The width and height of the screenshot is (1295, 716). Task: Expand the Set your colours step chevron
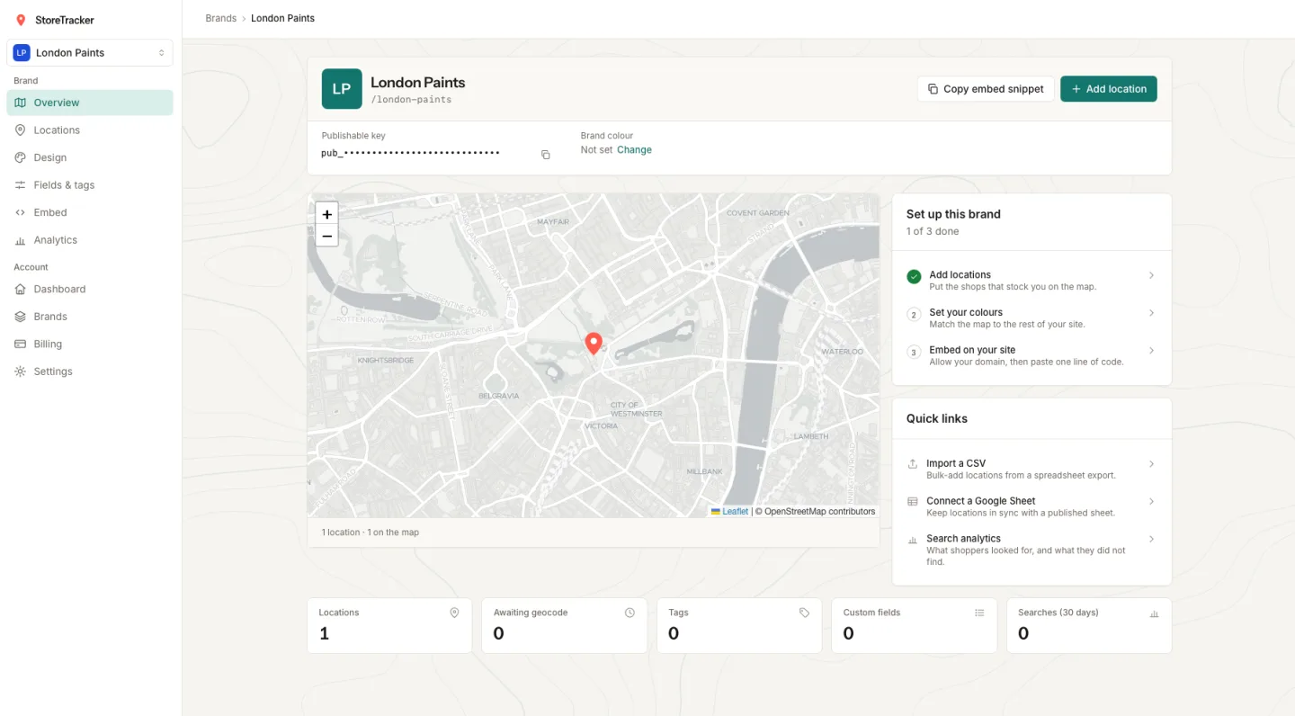coord(1151,313)
